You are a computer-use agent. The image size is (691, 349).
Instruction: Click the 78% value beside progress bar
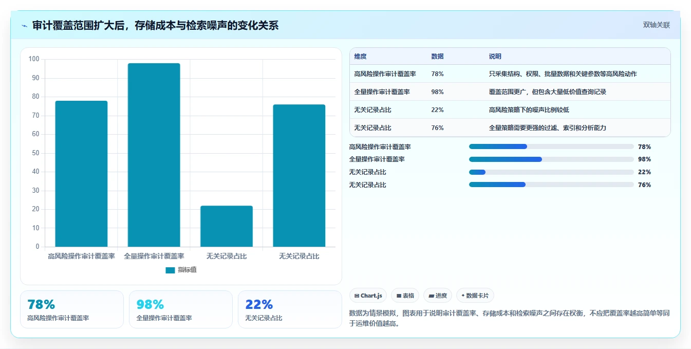[644, 147]
